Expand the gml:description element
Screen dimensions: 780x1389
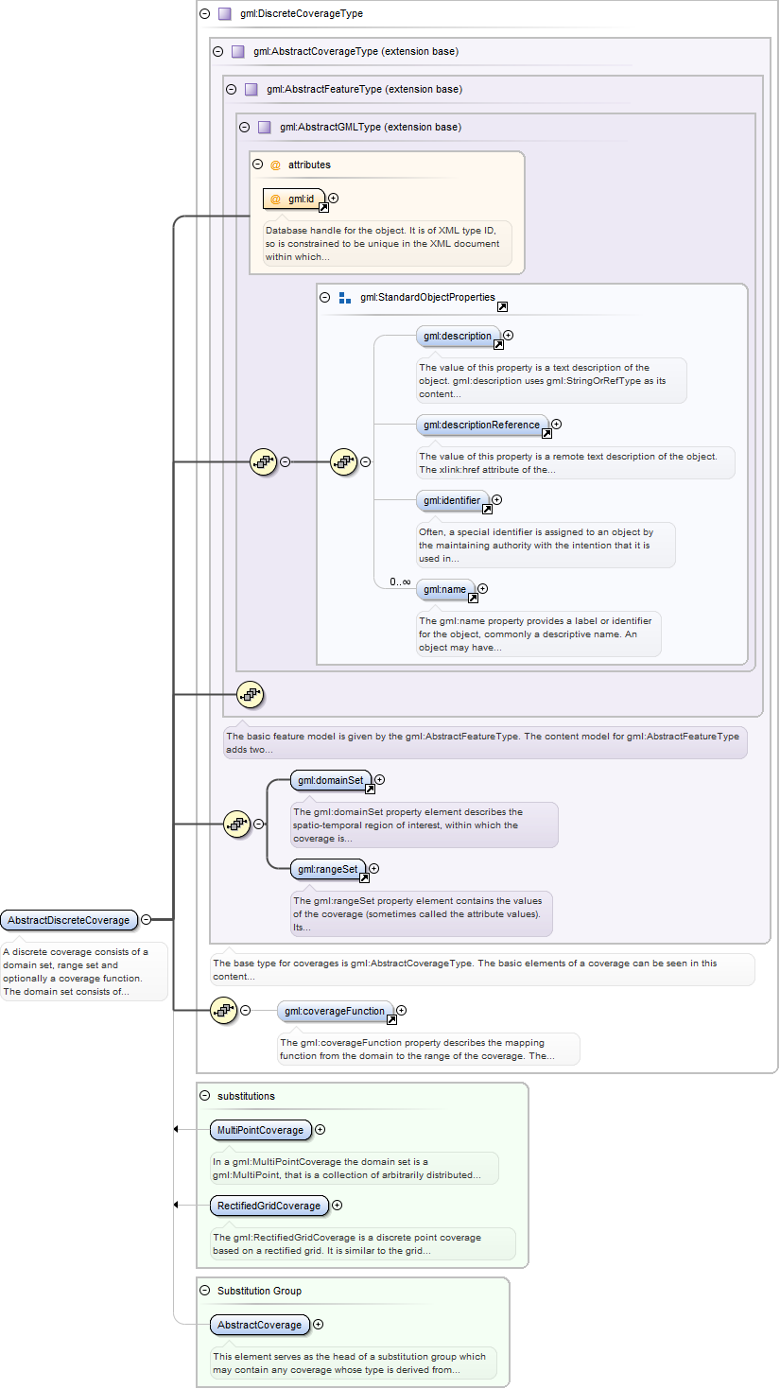coord(509,336)
